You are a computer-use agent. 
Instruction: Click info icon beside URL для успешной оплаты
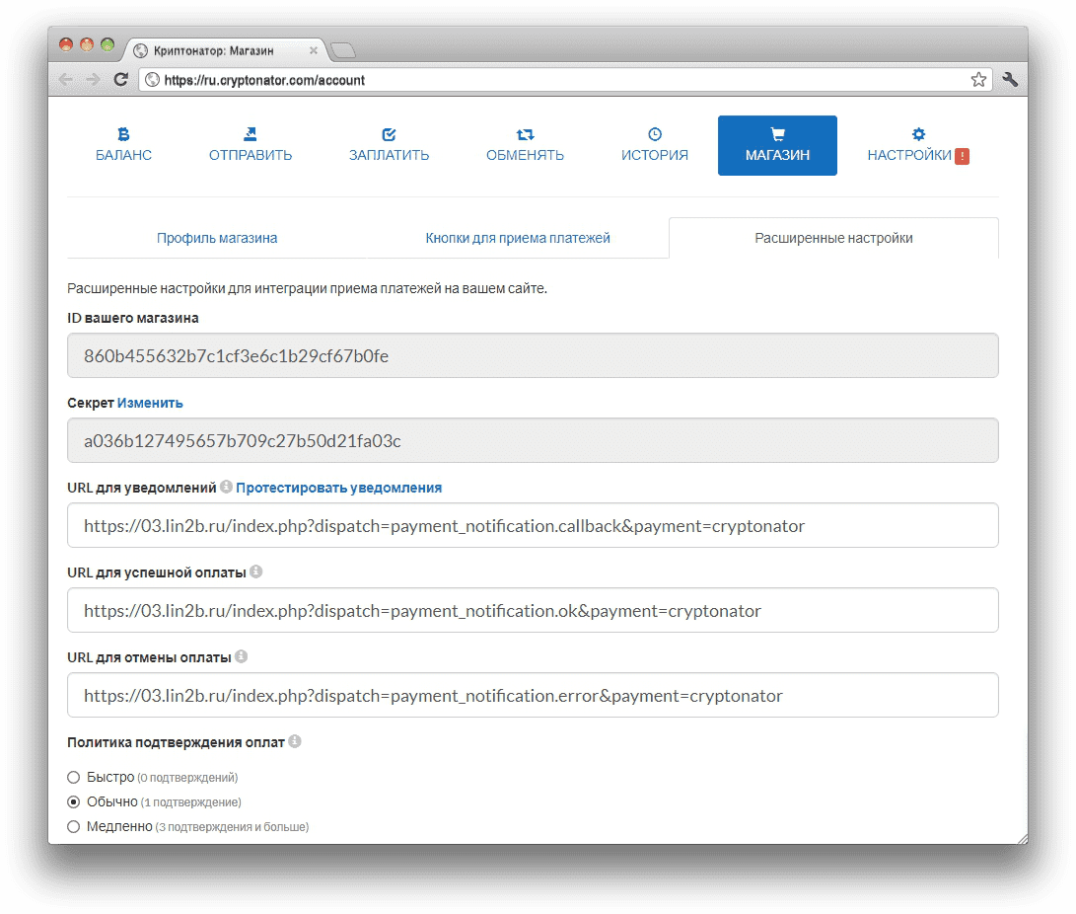tap(256, 571)
